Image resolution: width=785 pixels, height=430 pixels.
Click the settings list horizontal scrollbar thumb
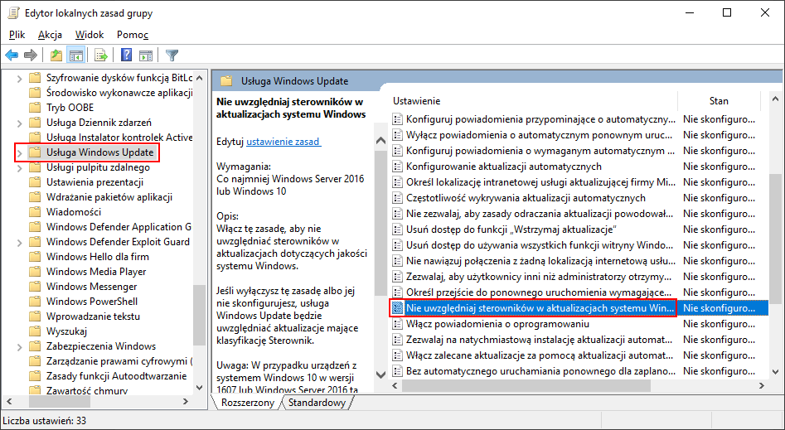[526, 386]
